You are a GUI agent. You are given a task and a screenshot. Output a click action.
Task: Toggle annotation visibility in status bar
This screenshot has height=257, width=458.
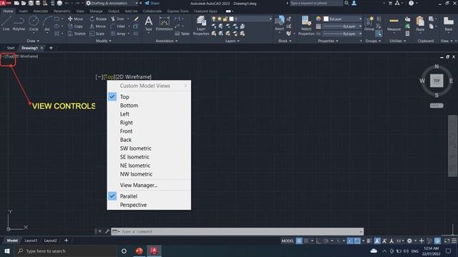point(377,241)
